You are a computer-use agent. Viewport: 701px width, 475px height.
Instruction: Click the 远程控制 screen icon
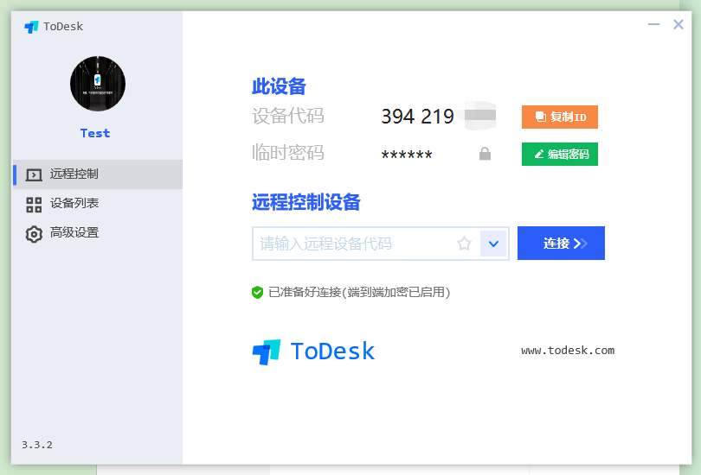[34, 174]
